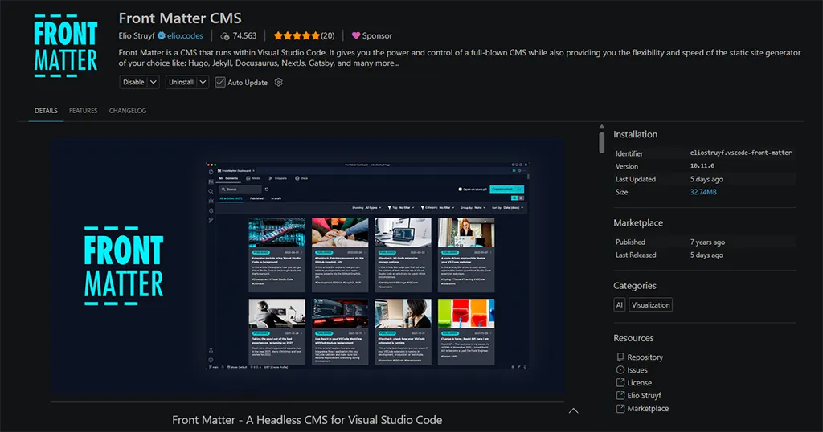823x432 pixels.
Task: Click the 10.11.0 version value
Action: tap(702, 165)
